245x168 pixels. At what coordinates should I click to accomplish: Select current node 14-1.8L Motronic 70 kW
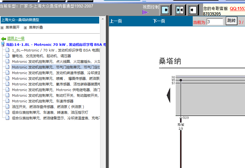(x=56, y=45)
